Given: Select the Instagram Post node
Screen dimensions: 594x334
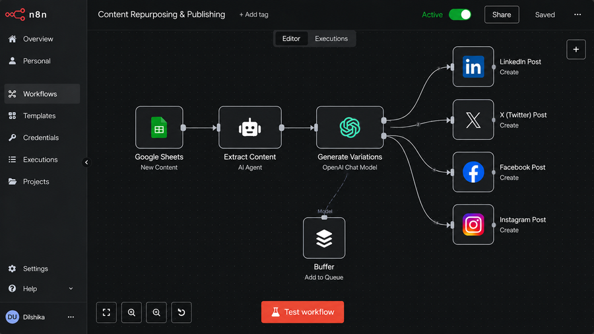Looking at the screenshot, I should pos(473,224).
